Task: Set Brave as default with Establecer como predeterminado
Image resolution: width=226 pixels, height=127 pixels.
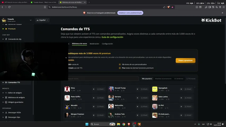Action: [x=130, y=13]
